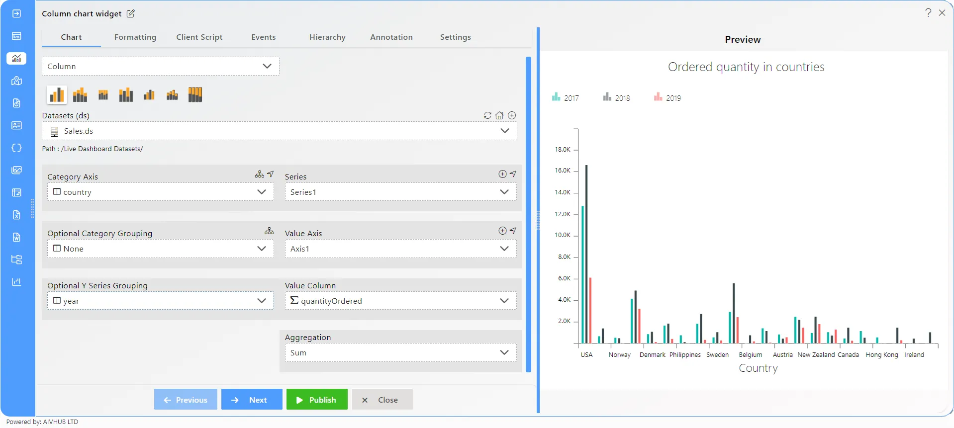Open the Column chart type dropdown

[x=161, y=66]
